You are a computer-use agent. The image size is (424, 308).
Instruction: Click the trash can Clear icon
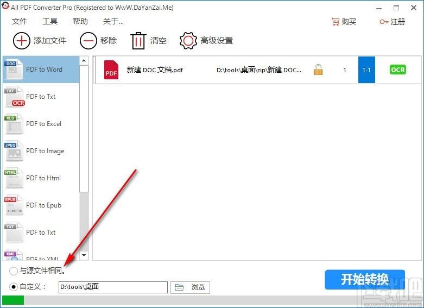(x=138, y=41)
